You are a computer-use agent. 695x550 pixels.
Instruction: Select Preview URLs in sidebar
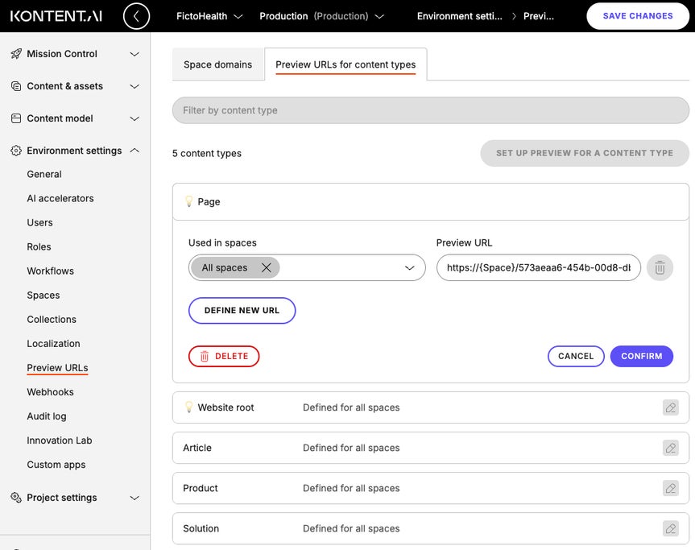pyautogui.click(x=58, y=368)
